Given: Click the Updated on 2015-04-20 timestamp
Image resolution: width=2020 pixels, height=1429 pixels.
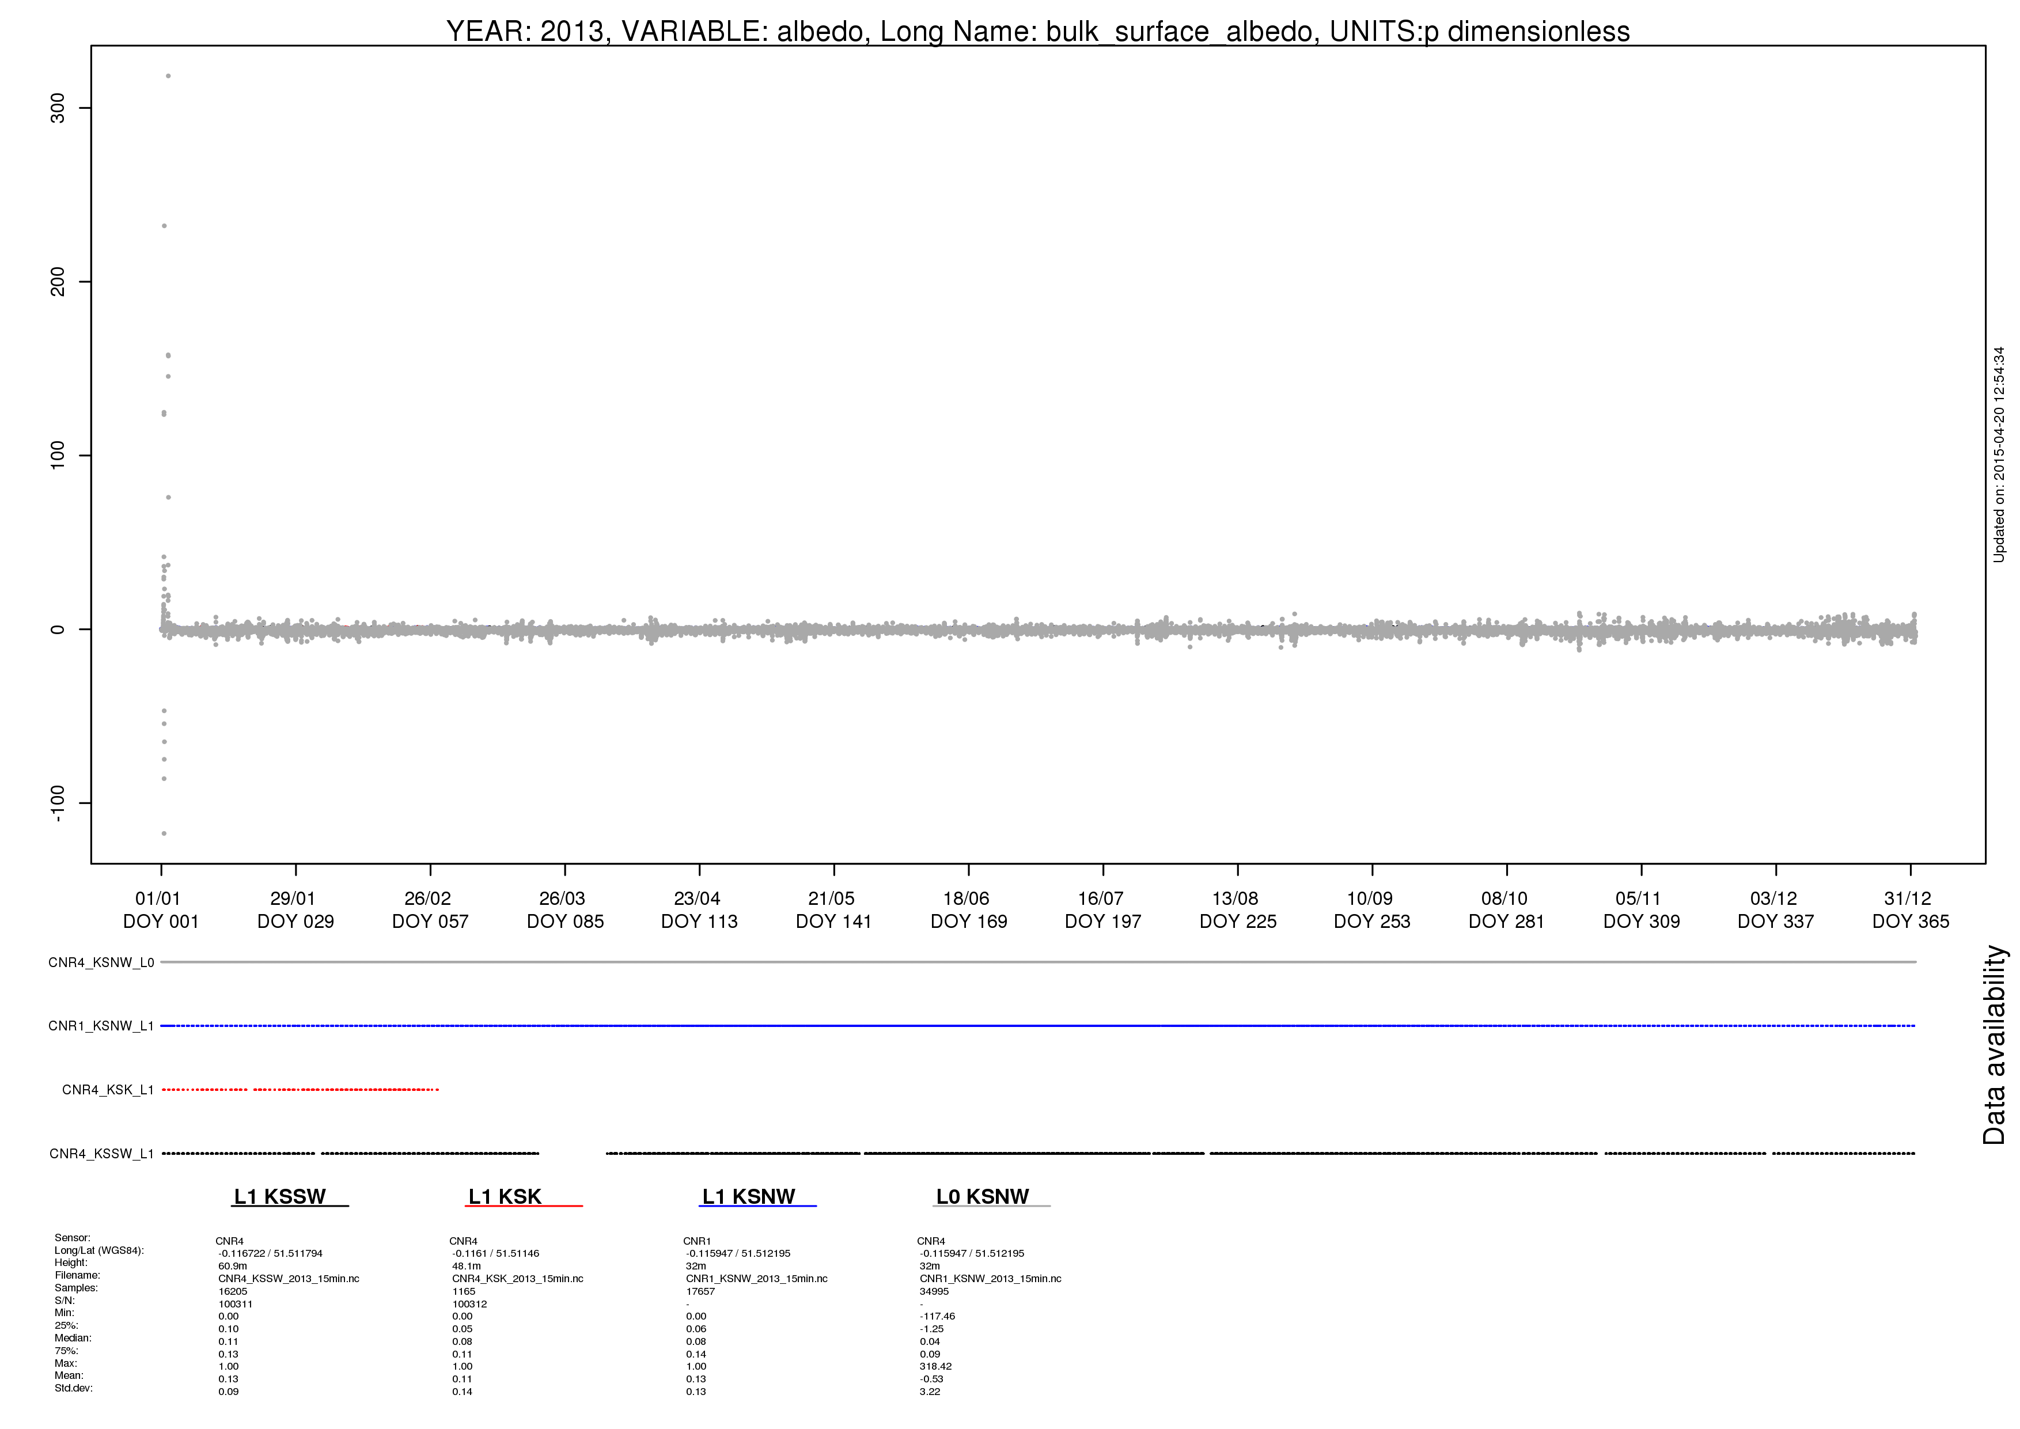Looking at the screenshot, I should point(1999,454).
